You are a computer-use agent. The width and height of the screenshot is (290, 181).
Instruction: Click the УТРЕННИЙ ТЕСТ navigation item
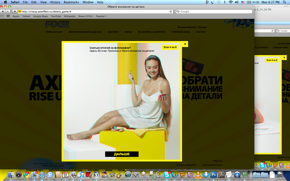tap(54, 32)
